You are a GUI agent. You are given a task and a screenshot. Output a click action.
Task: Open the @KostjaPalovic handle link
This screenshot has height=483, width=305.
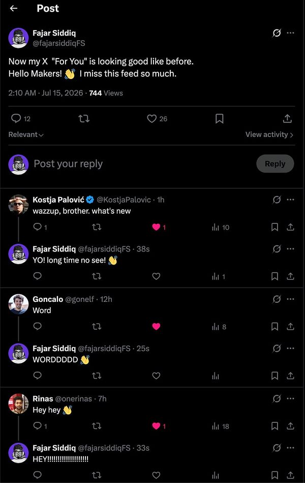(124, 200)
